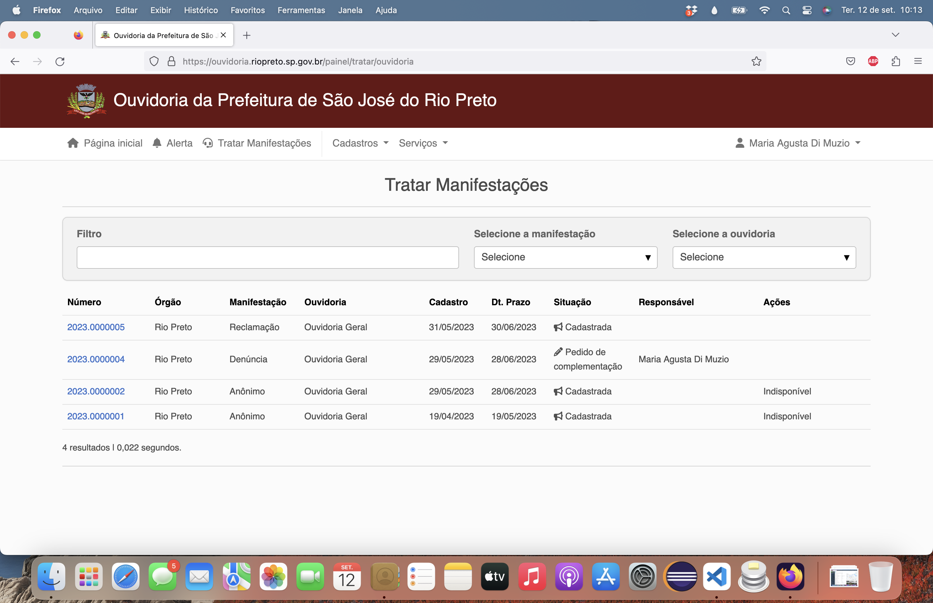Open the Histórico menu in the menu bar
Image resolution: width=933 pixels, height=603 pixels.
(x=201, y=10)
